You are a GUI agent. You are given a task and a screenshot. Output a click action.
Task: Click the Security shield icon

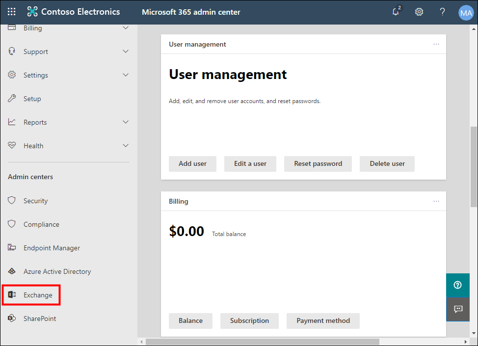(x=12, y=200)
